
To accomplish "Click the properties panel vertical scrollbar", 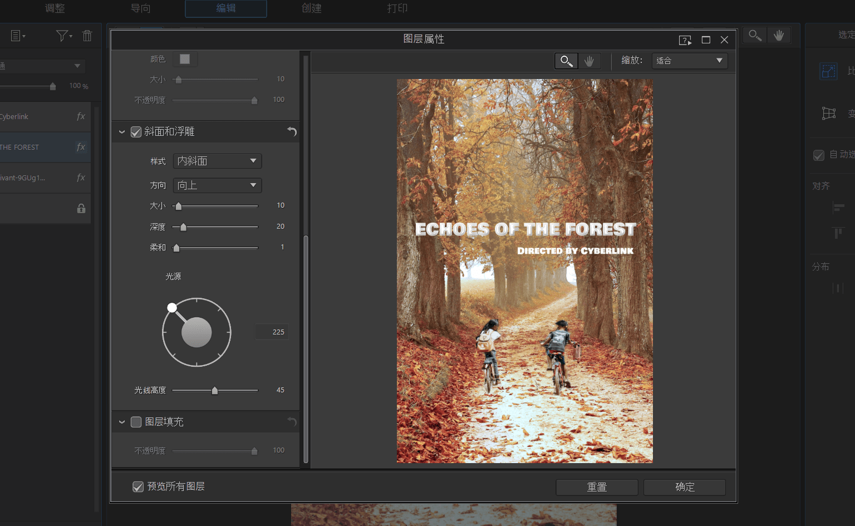I will (x=306, y=350).
